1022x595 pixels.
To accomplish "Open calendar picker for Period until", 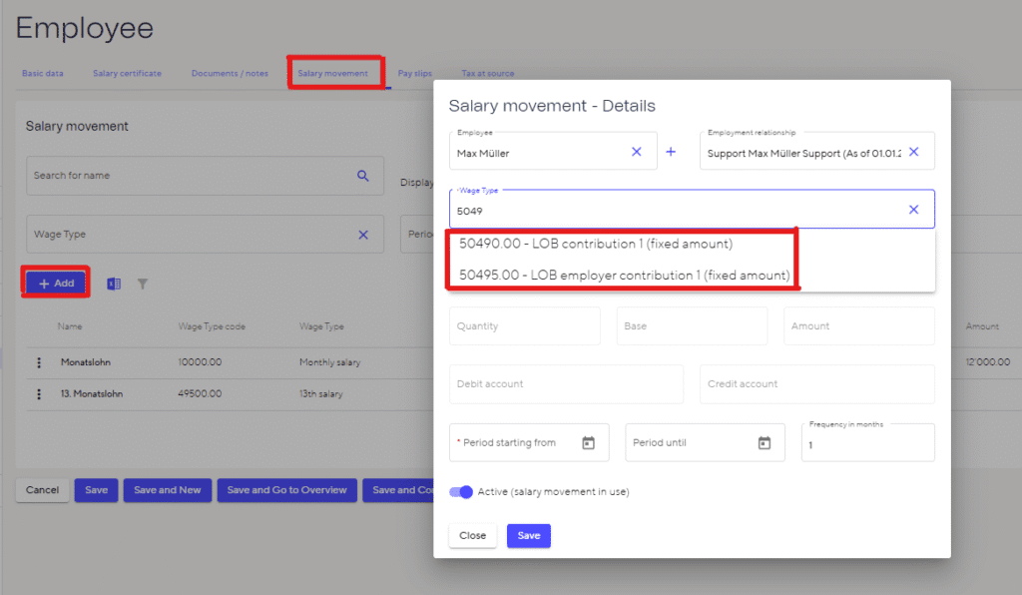I will coord(765,442).
